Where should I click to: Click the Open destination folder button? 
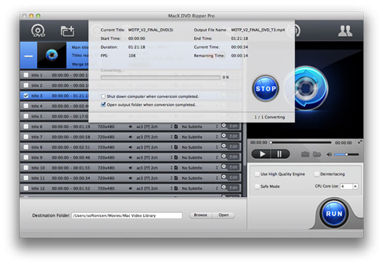click(x=223, y=215)
